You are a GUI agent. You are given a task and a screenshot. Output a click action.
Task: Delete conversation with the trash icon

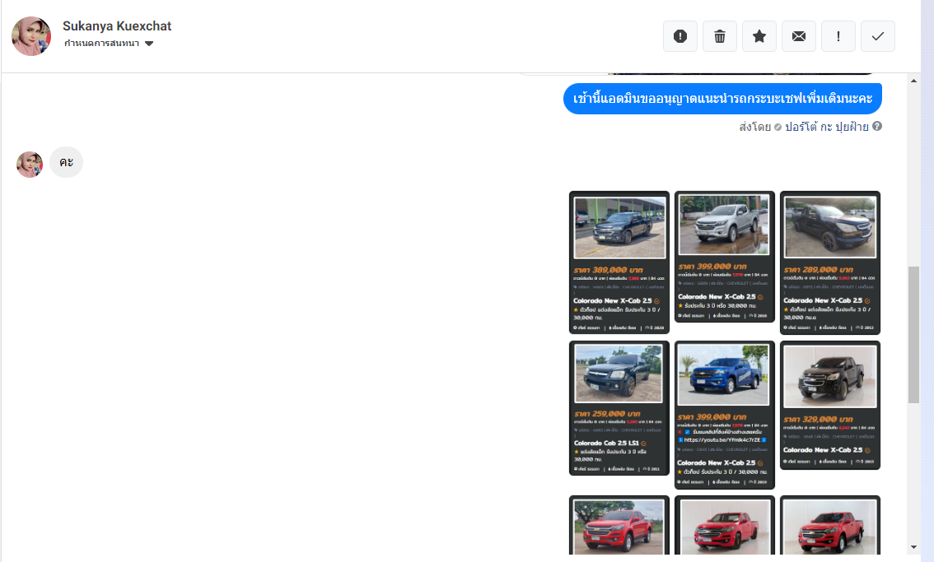(x=720, y=36)
